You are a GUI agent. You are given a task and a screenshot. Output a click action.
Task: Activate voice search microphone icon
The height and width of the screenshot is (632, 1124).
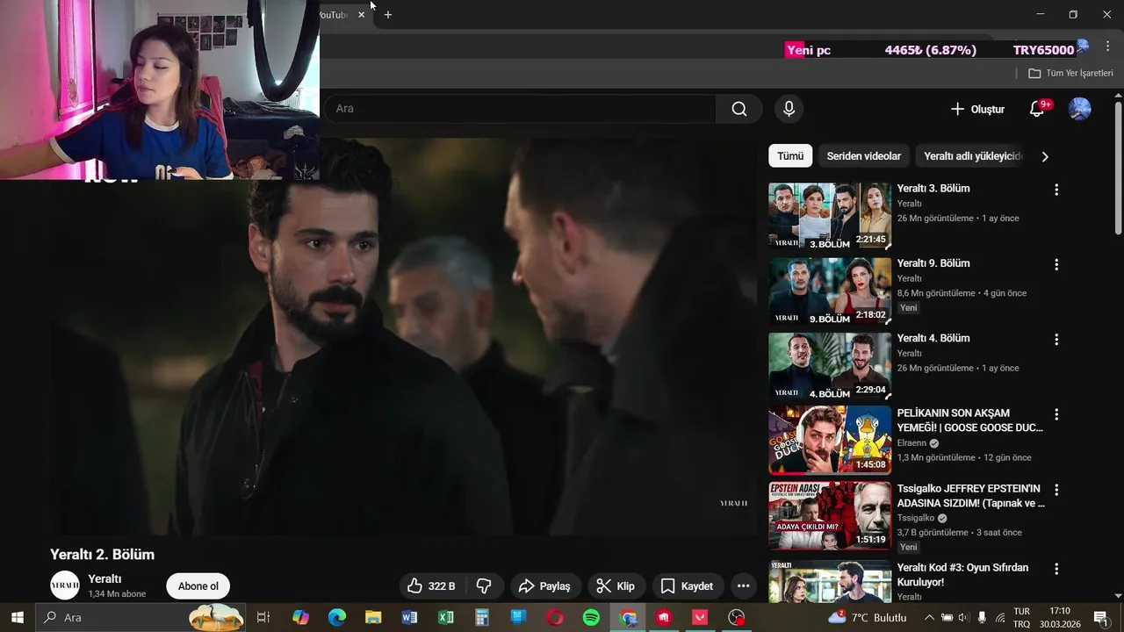(x=789, y=109)
